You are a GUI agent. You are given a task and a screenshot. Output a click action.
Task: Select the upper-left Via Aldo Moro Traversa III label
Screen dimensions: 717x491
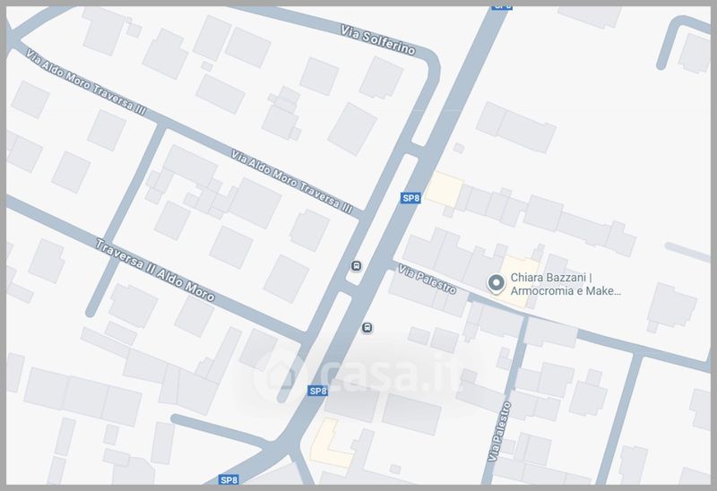click(x=86, y=82)
